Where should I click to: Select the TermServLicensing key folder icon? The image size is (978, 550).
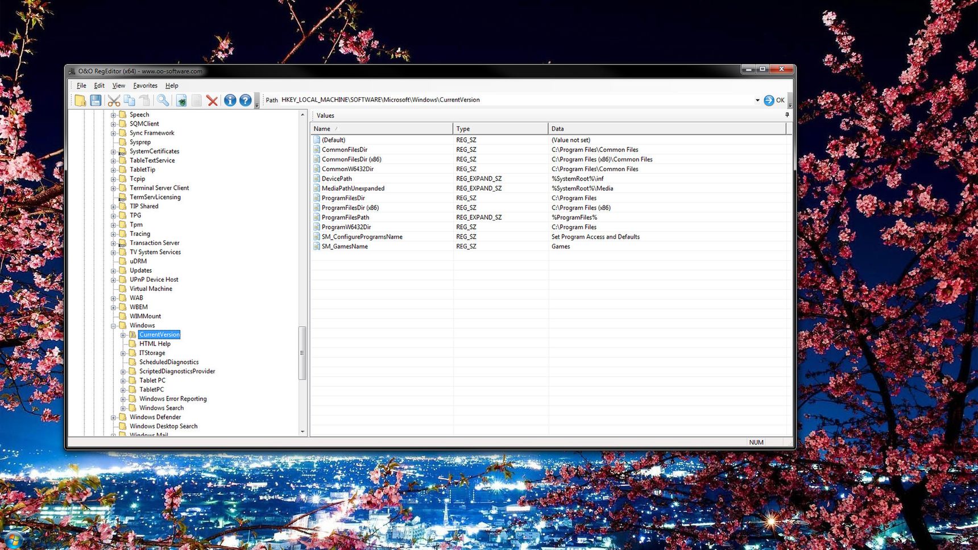pos(122,197)
